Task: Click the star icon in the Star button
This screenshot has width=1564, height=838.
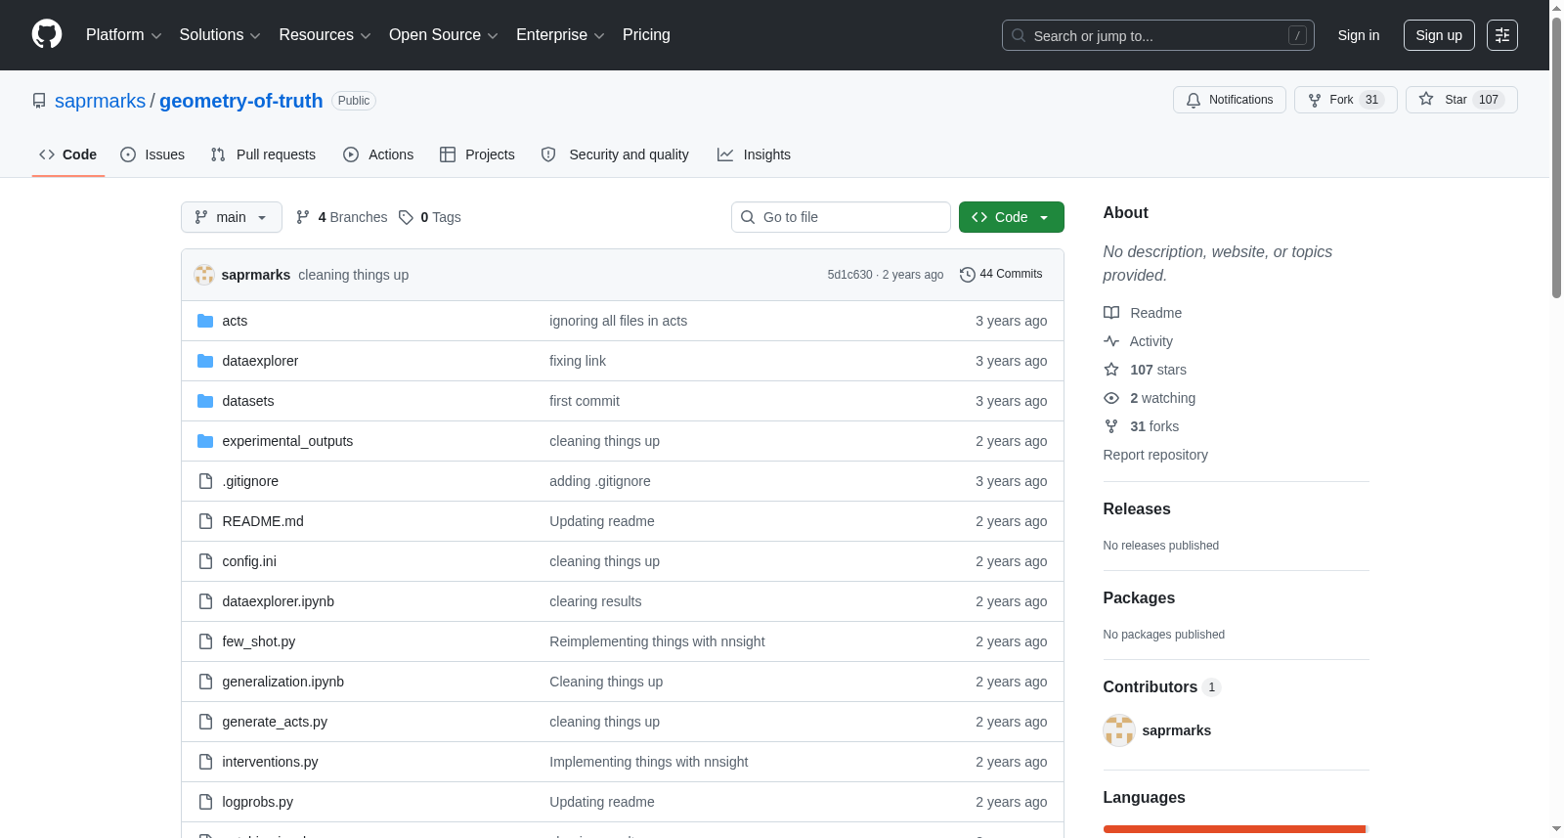Action: point(1426,100)
